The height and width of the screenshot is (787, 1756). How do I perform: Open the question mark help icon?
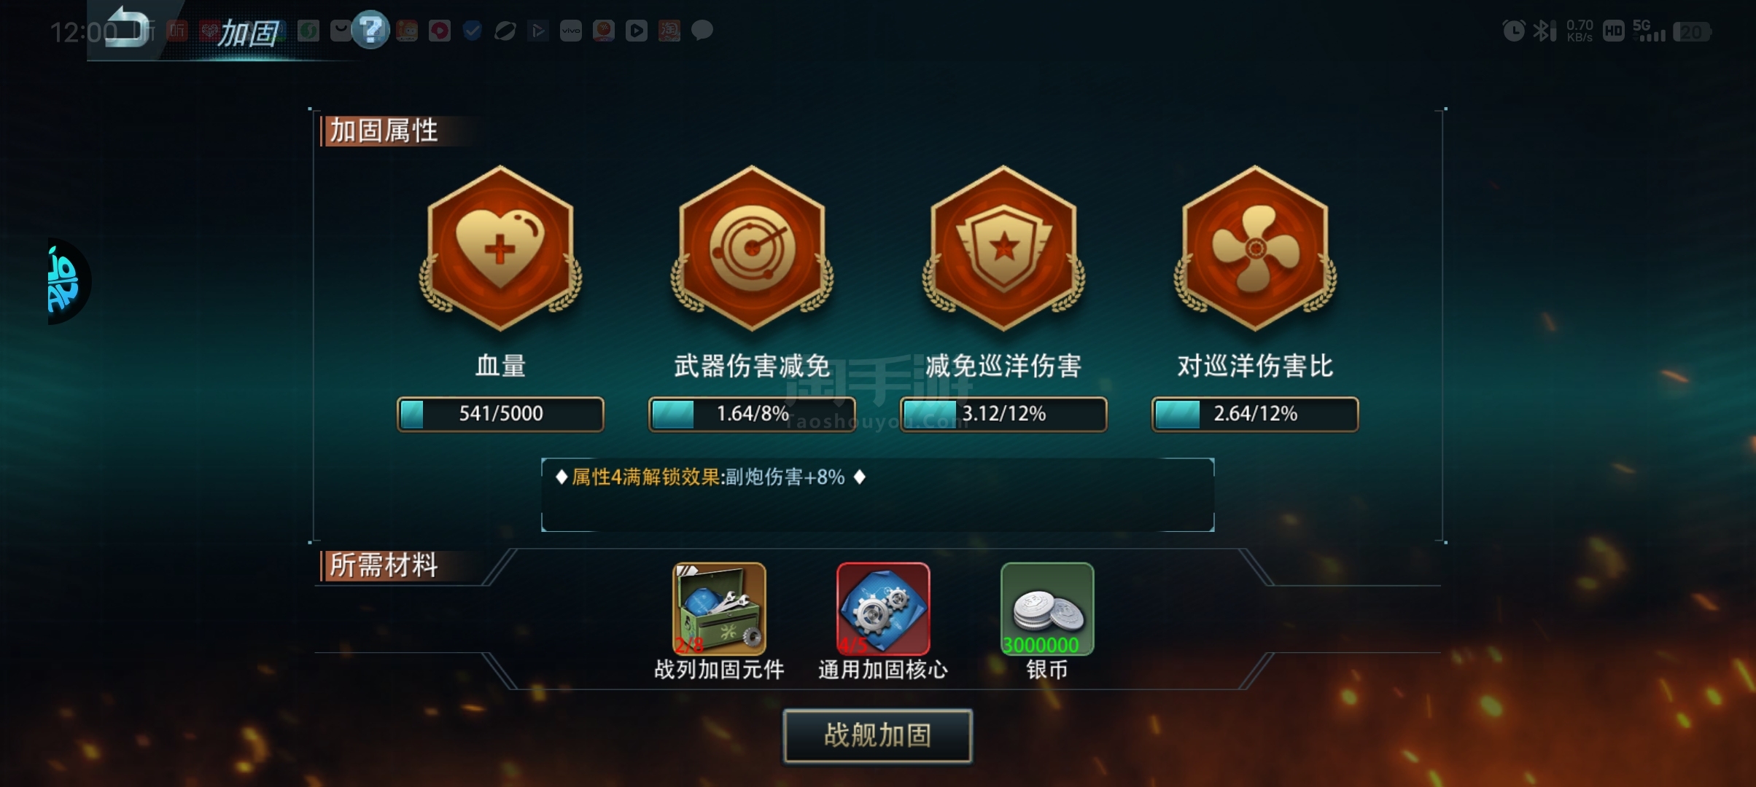370,30
